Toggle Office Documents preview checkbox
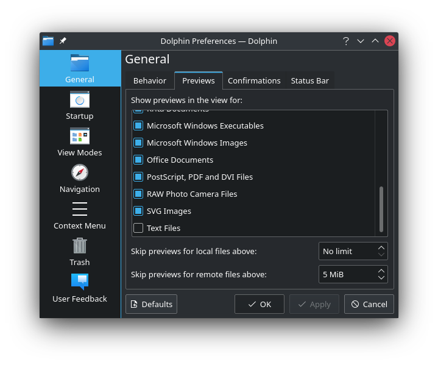438x365 pixels. pos(138,160)
